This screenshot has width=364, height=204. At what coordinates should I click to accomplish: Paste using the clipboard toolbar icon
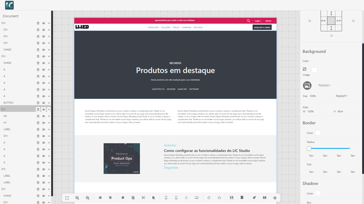tap(133, 198)
